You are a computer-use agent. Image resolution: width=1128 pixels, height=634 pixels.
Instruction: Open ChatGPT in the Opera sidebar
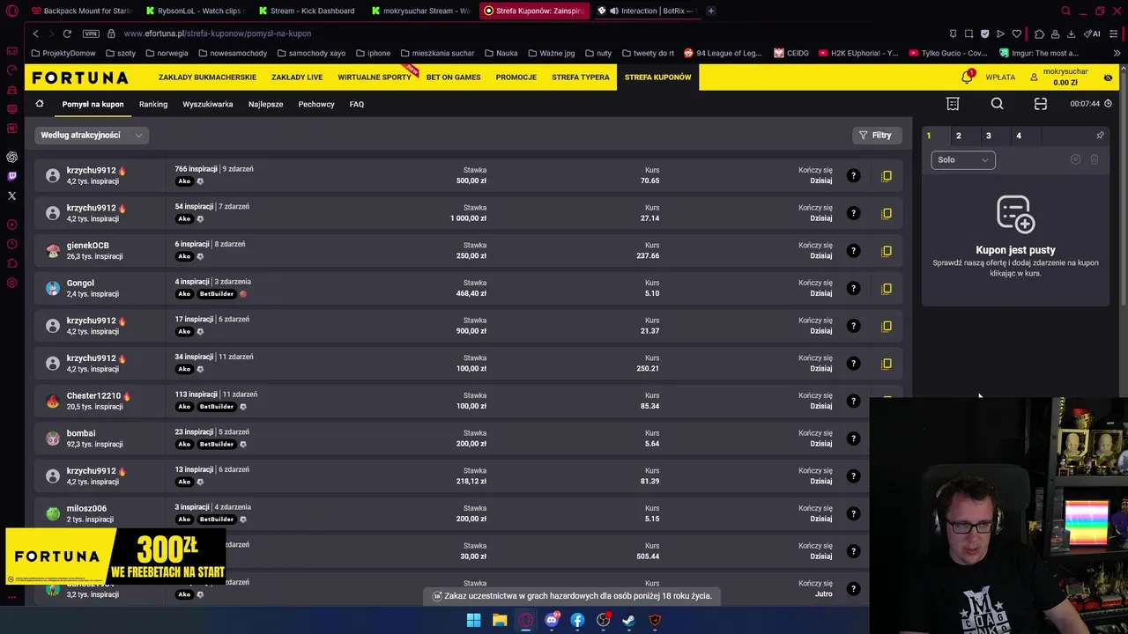[x=11, y=157]
